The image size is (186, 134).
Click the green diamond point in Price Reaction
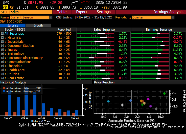(x=164, y=93)
